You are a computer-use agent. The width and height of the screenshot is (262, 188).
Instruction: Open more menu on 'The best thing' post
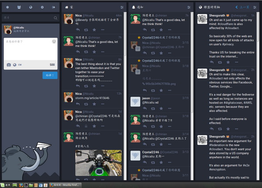[x=103, y=86]
